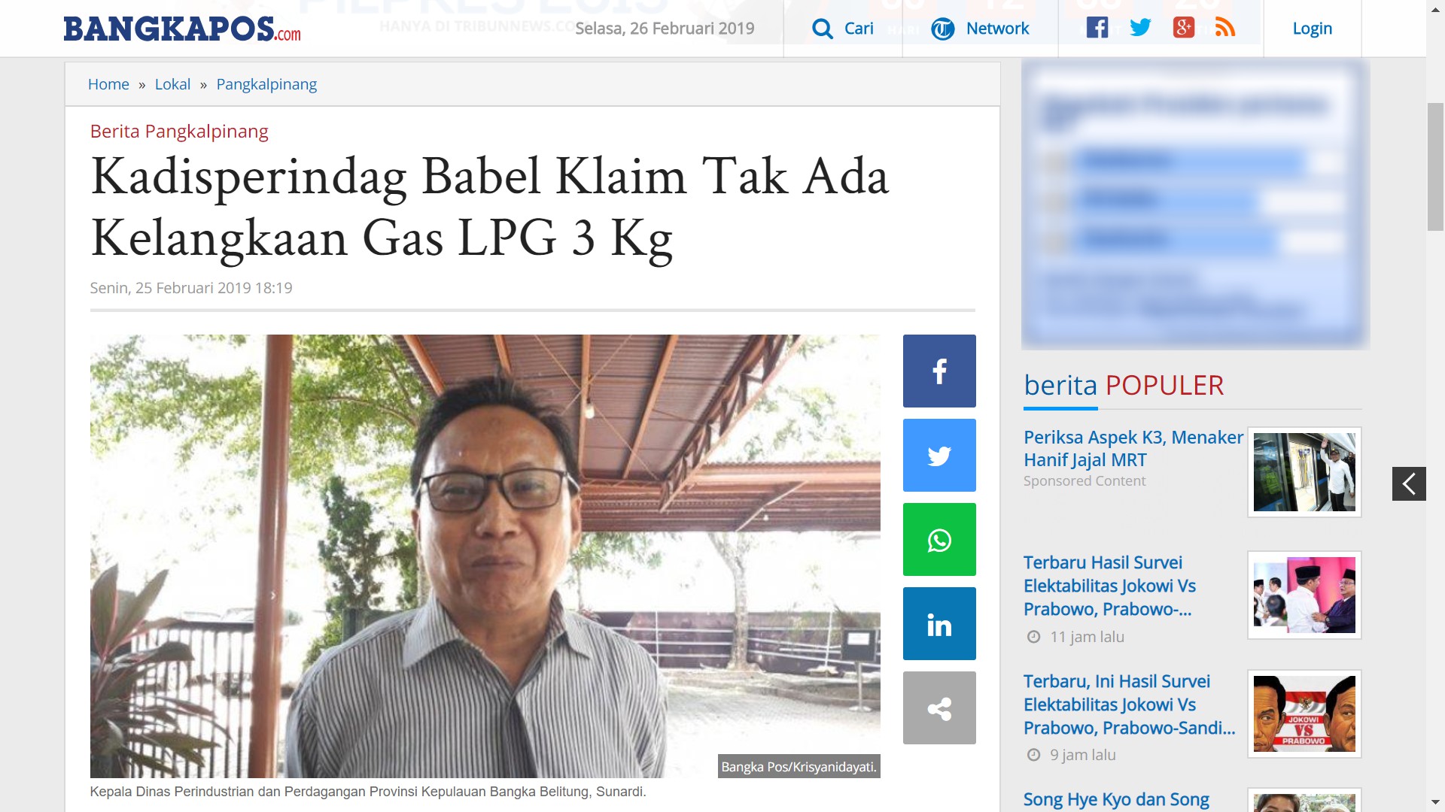Click the page vertical scrollbar thumb

[x=1435, y=167]
